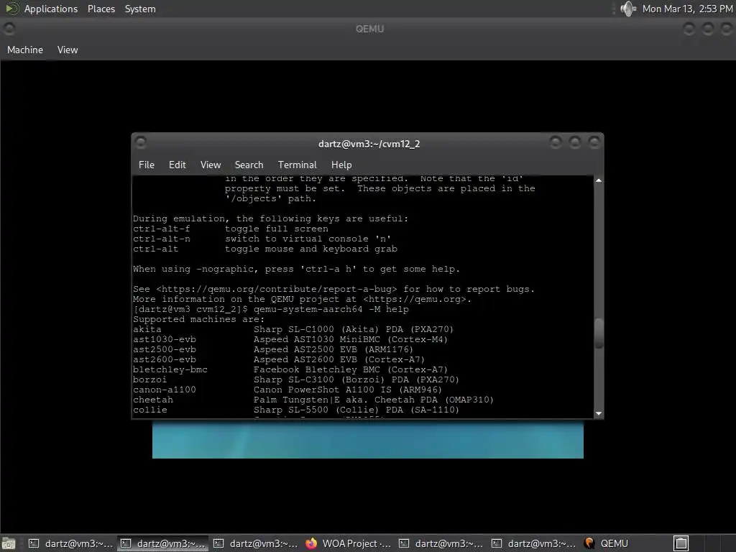Click the '[dartz@vm3 cvm12_2]$' shell prompt

(x=190, y=309)
